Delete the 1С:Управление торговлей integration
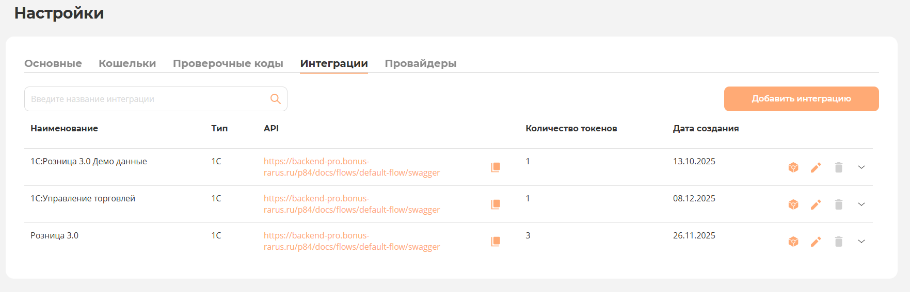The width and height of the screenshot is (910, 292). [839, 204]
